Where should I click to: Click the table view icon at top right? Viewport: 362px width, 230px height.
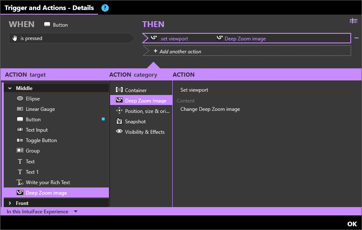click(354, 21)
